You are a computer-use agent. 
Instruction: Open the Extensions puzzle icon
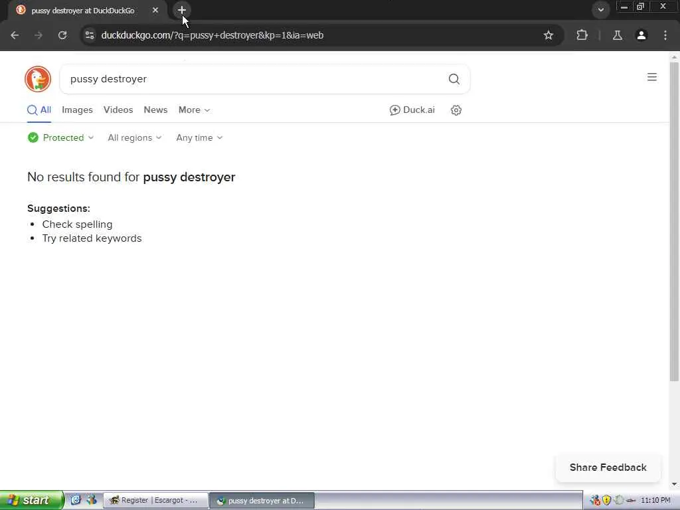(x=582, y=35)
